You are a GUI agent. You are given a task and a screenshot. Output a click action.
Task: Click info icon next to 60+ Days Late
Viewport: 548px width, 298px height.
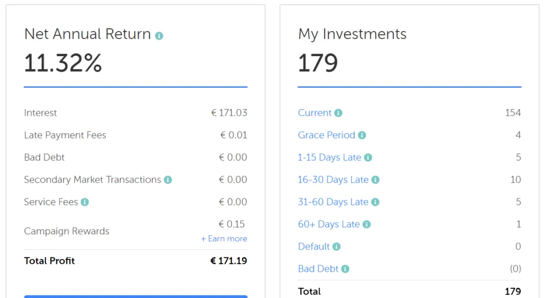click(366, 224)
